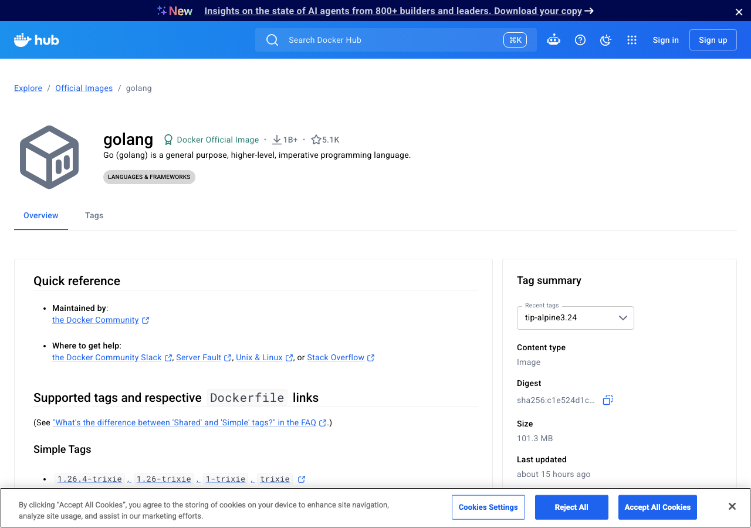Click external link icon after trixie tag
The height and width of the screenshot is (528, 751).
302,479
